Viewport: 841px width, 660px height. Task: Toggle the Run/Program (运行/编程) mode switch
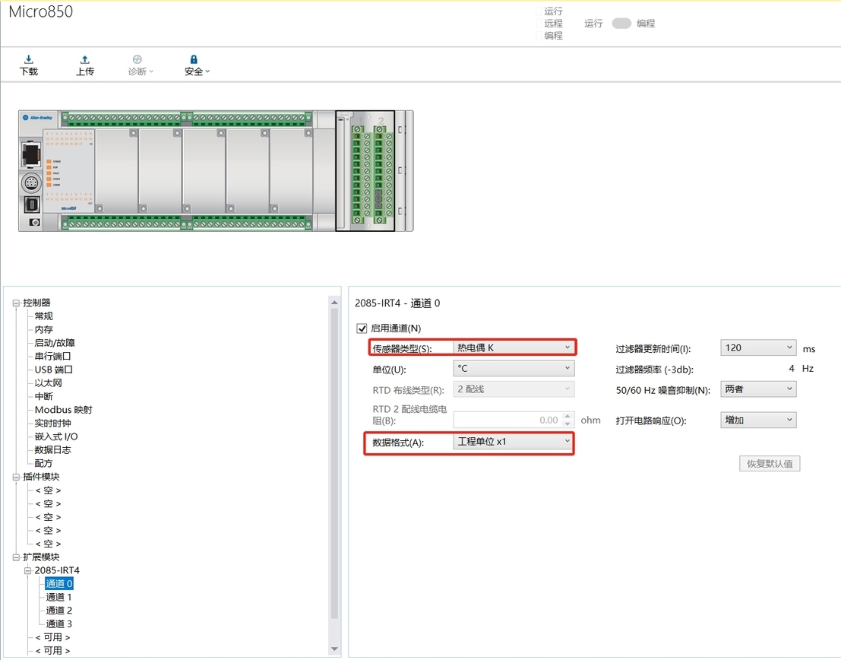[621, 24]
